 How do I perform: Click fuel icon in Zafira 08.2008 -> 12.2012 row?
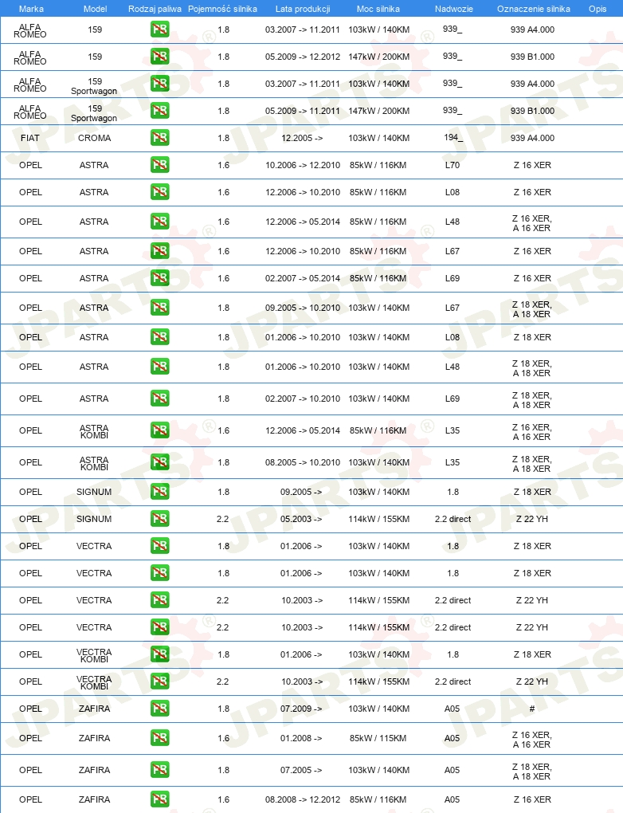(159, 799)
